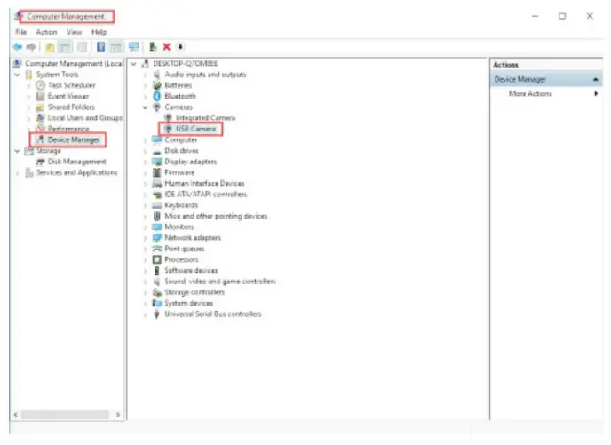Expand the Disk drives category

[x=145, y=151]
